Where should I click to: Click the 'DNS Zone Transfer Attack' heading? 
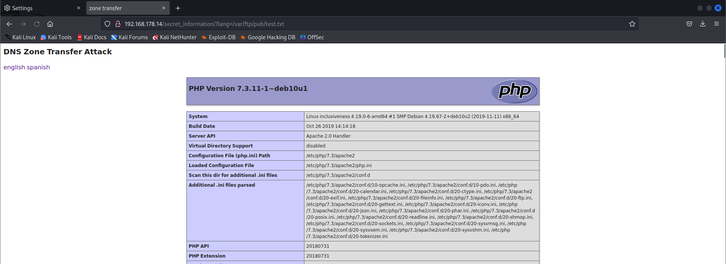58,52
